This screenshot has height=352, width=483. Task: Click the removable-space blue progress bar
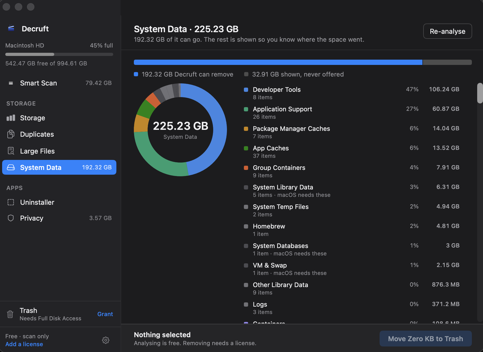pyautogui.click(x=278, y=62)
